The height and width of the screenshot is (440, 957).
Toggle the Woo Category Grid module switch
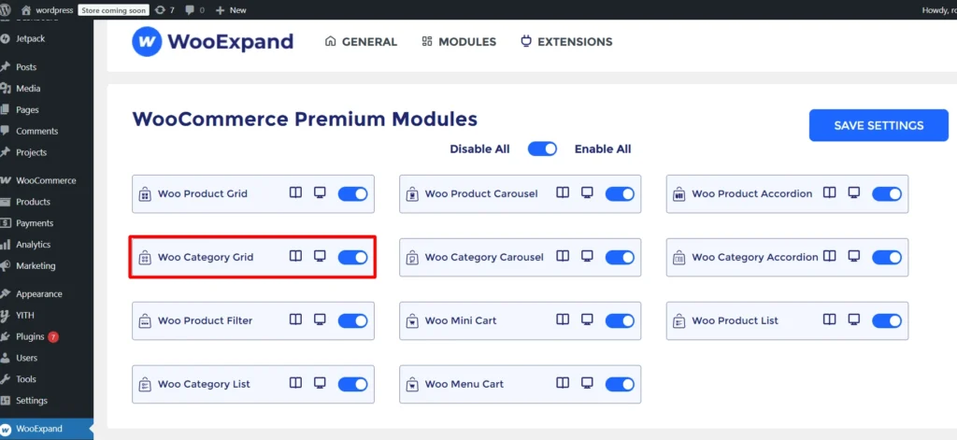(352, 257)
